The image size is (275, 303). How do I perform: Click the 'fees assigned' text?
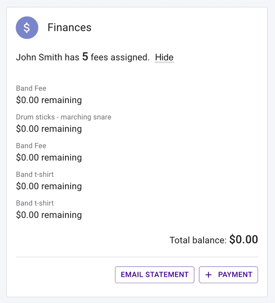click(120, 57)
